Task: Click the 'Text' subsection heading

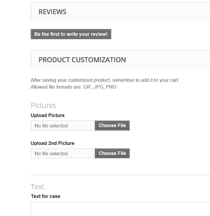Action: [37, 187]
